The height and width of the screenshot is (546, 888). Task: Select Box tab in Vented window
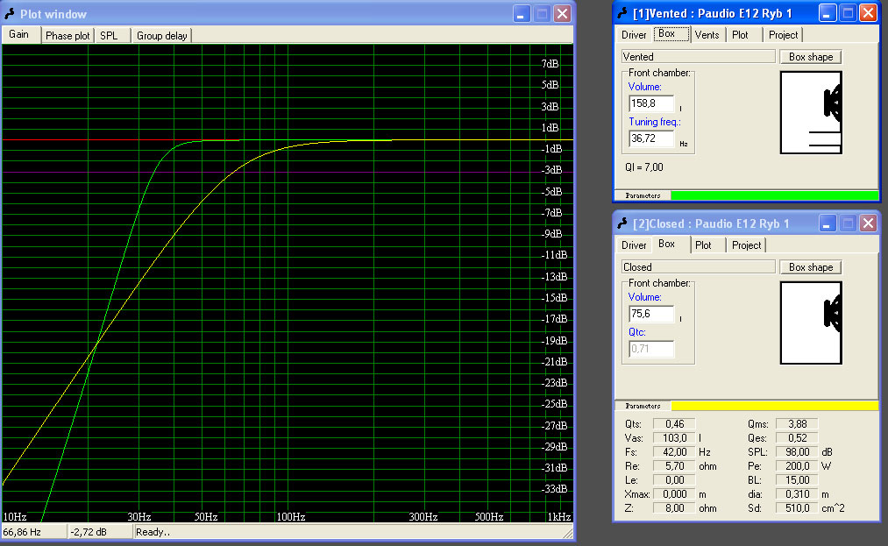[671, 34]
